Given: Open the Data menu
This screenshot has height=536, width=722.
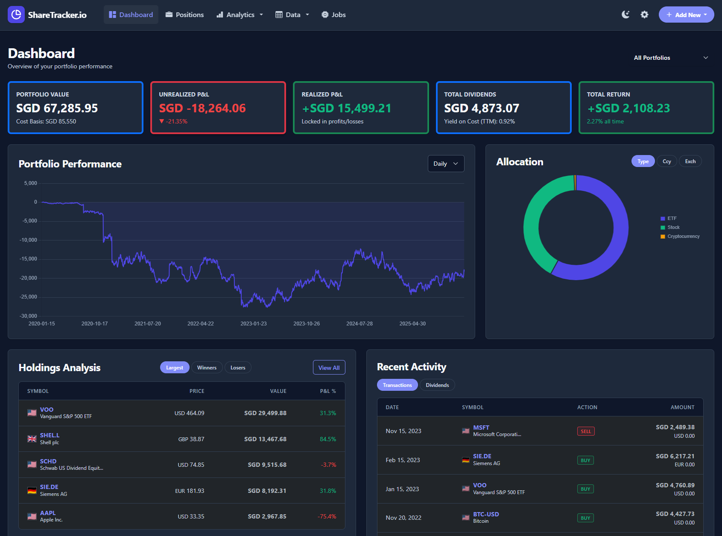Looking at the screenshot, I should point(292,14).
